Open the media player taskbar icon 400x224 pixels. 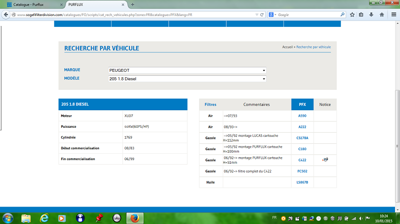[x=61, y=219]
